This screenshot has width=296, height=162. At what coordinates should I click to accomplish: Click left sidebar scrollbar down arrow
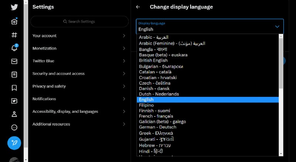(x=26, y=160)
